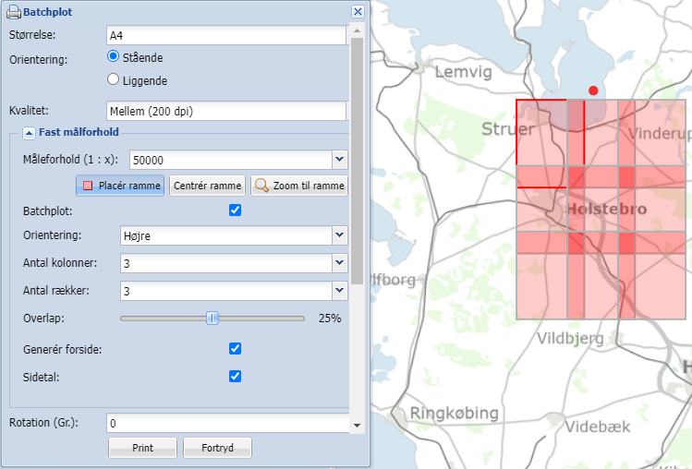Disable the Sidetal checkbox

point(235,376)
